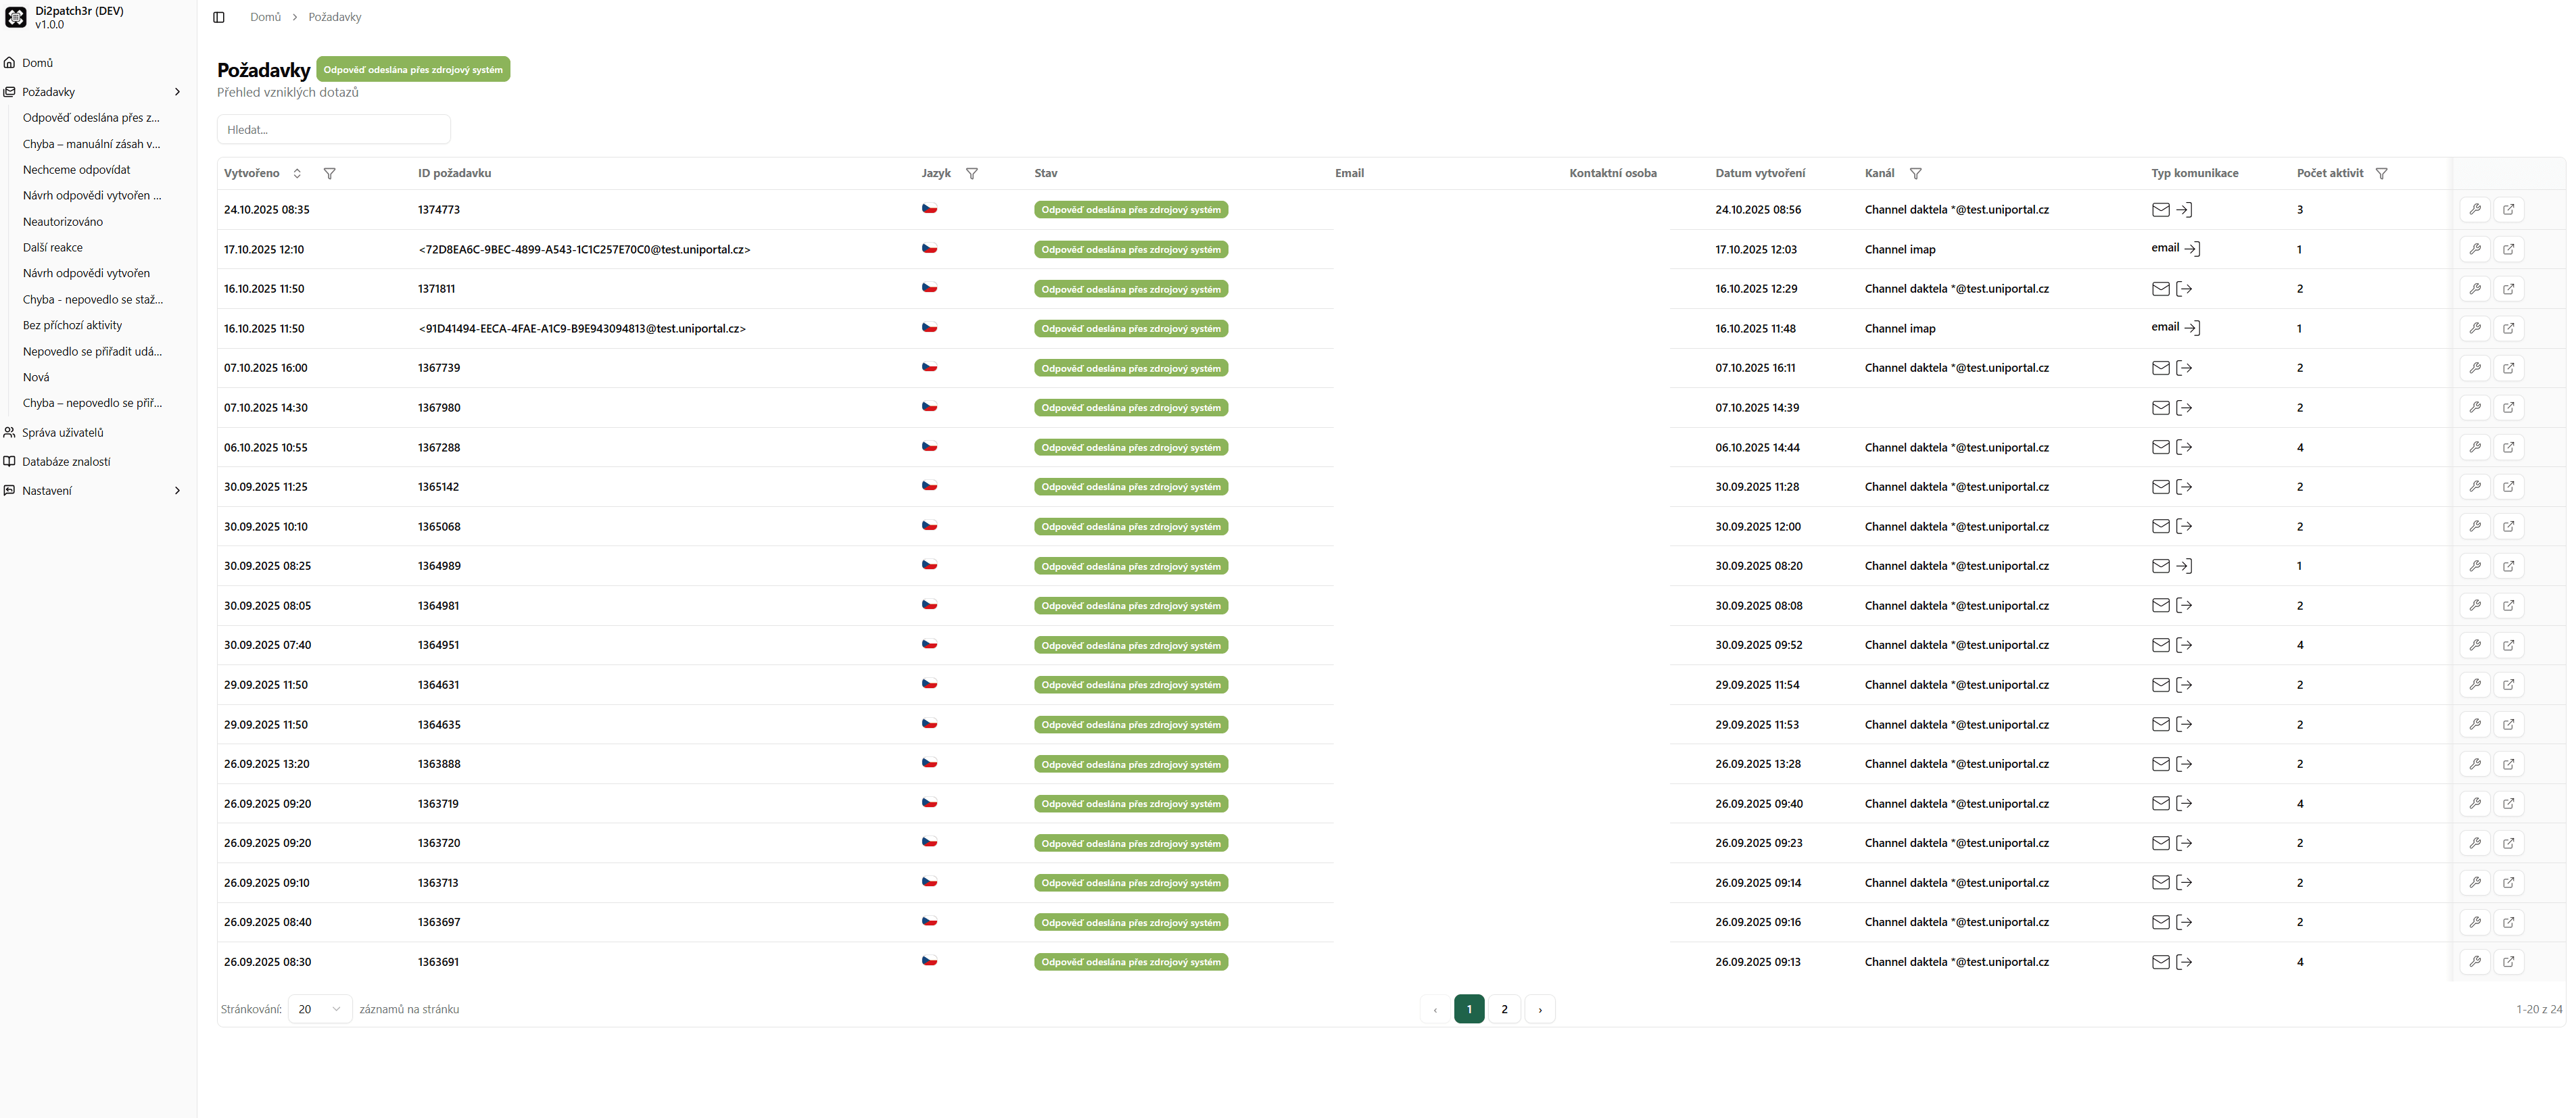Open Správa uživatelů in sidebar
2576x1118 pixels.
point(63,433)
